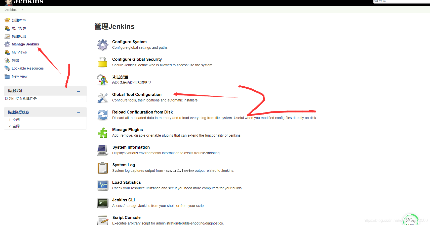Click the 用户列表 people icon
430x225 pixels.
7,28
